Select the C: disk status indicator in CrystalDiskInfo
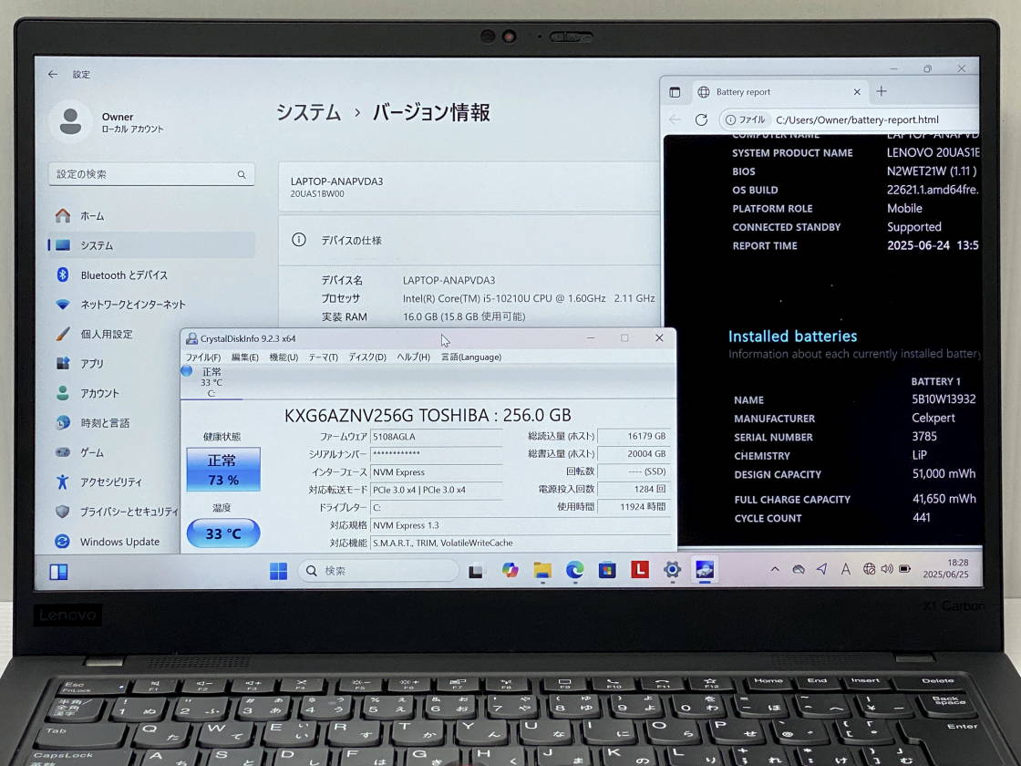The image size is (1021, 766). point(211,382)
